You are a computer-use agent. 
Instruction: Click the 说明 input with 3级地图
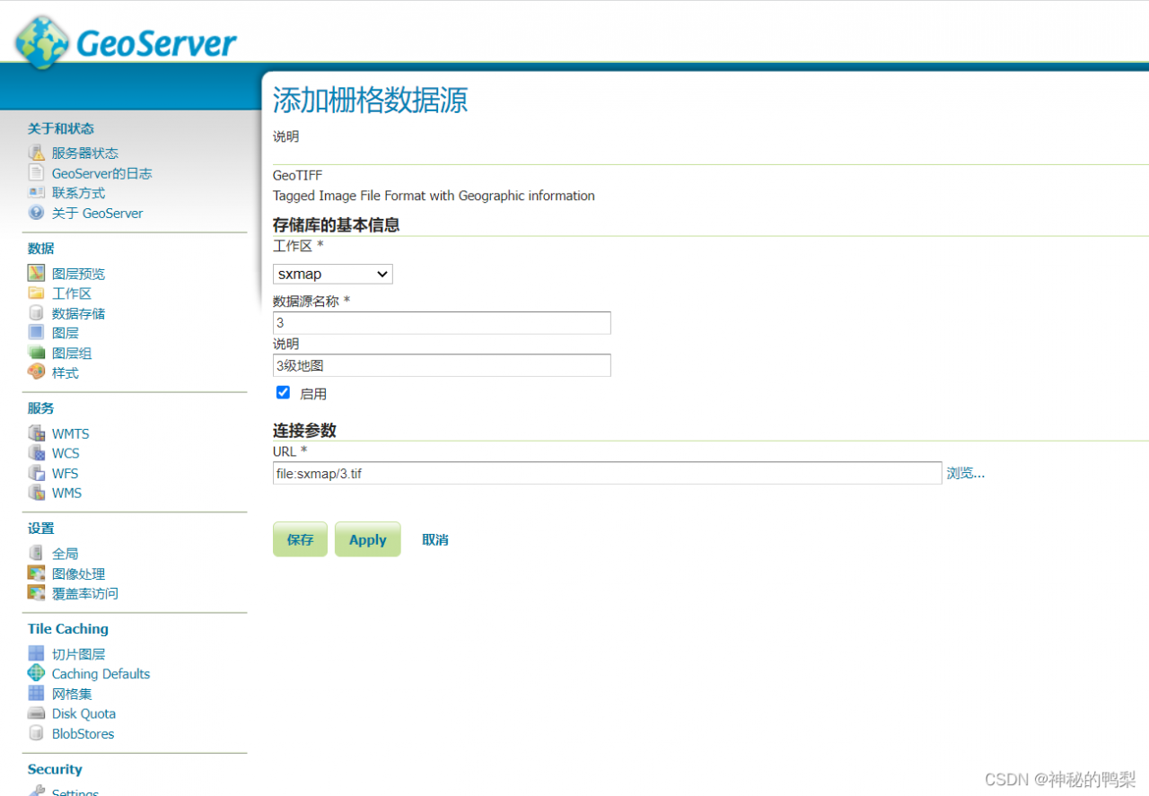(442, 365)
